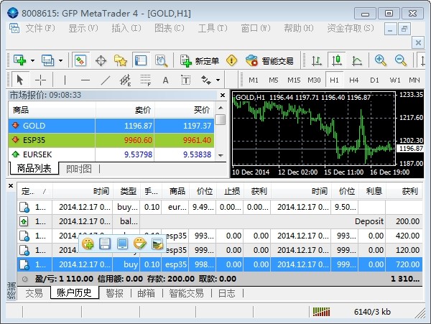Viewport: 431px width, 324px height.
Task: Select the vertical line drawing tool
Action: 65,80
